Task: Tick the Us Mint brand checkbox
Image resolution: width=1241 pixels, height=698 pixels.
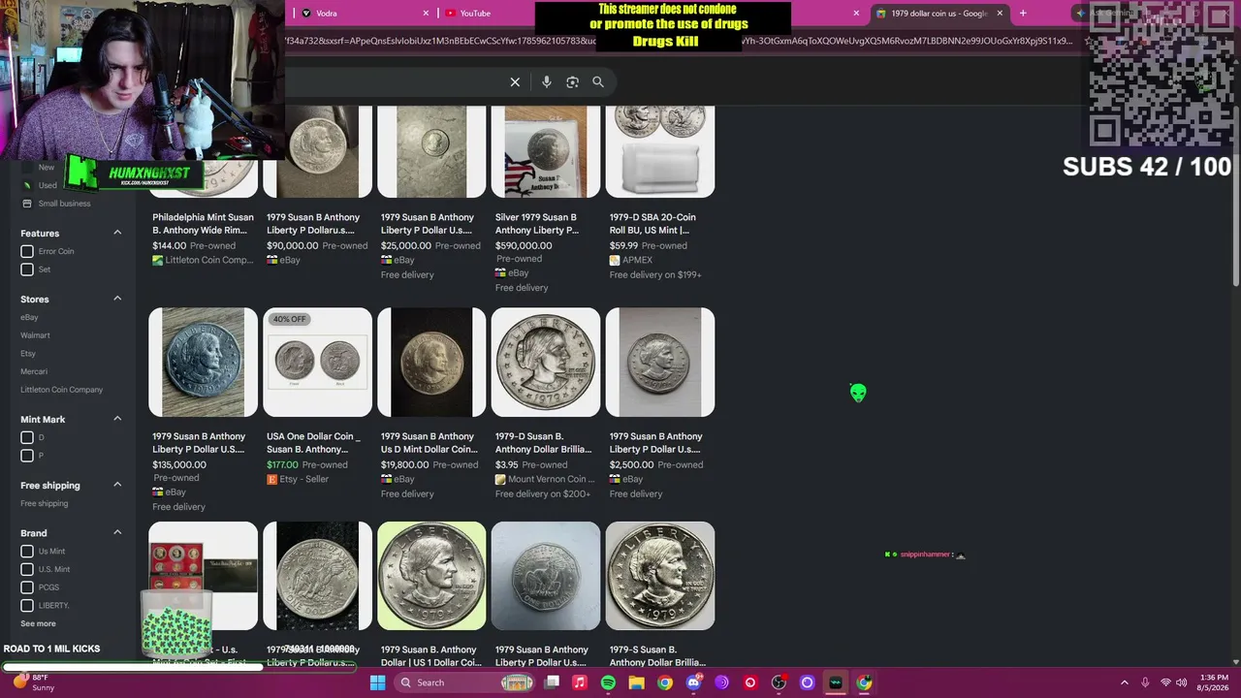Action: [27, 551]
